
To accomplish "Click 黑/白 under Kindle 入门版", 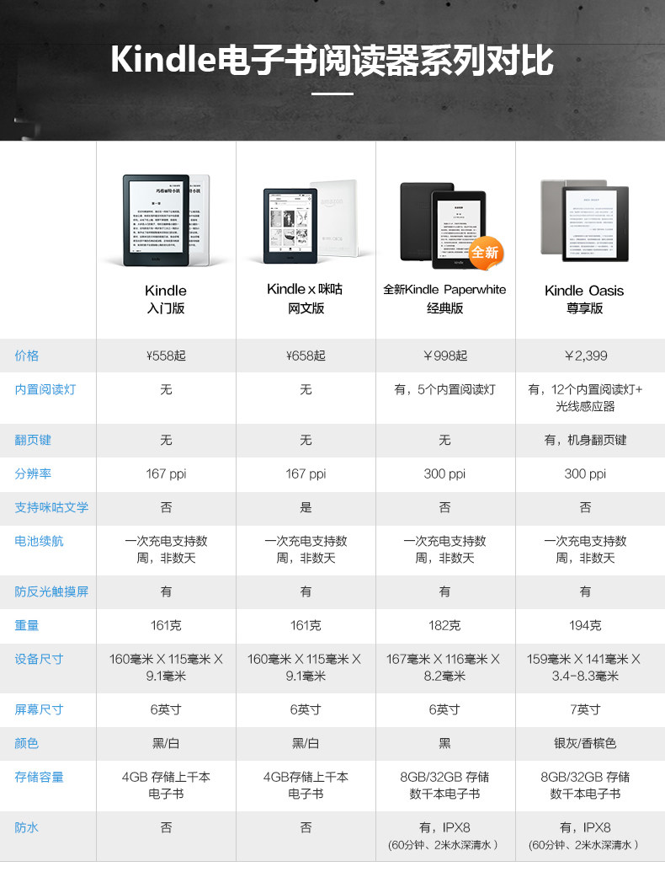I will pos(166,743).
